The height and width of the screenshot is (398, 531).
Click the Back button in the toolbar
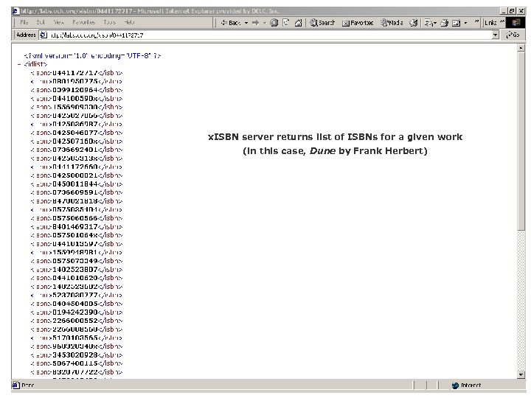tap(231, 23)
